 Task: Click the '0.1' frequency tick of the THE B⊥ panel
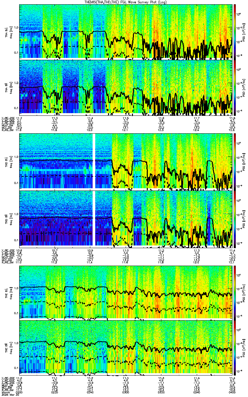(x=16, y=313)
